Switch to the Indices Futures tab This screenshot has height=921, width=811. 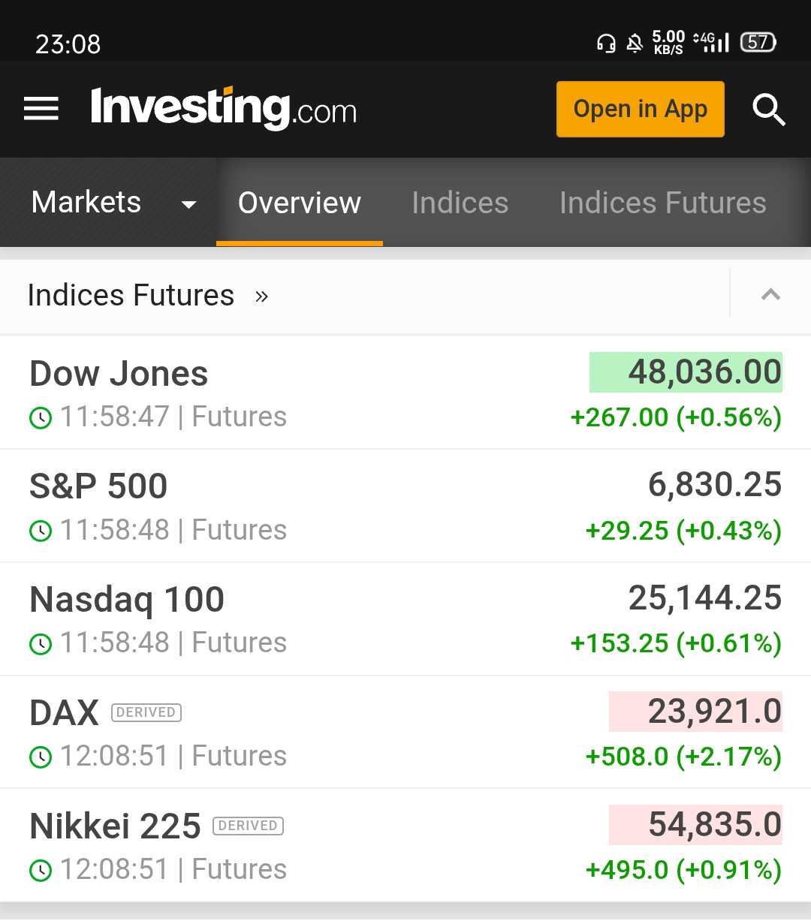click(662, 203)
